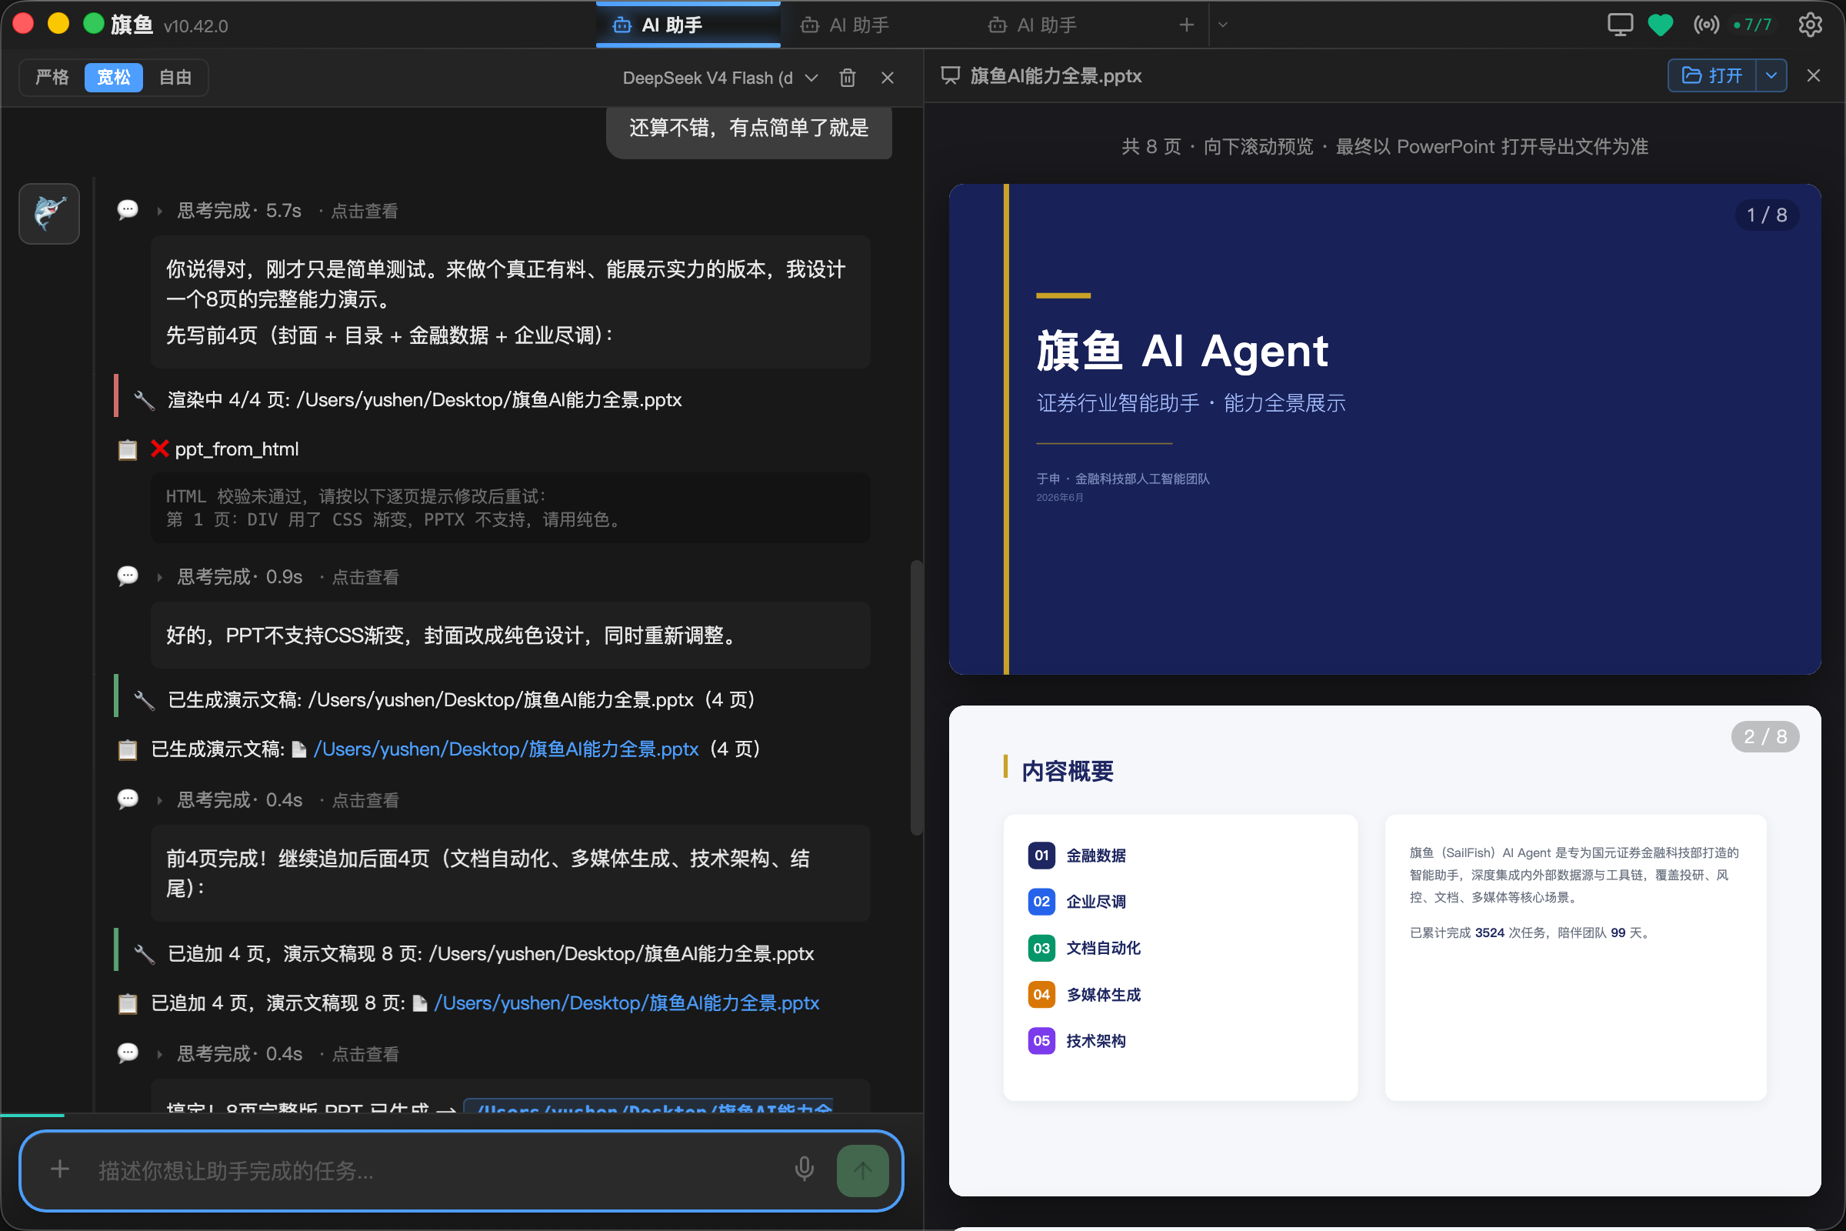Screen dimensions: 1846x1231
Task: Click the 01 金融数据 agenda item
Action: point(1077,855)
